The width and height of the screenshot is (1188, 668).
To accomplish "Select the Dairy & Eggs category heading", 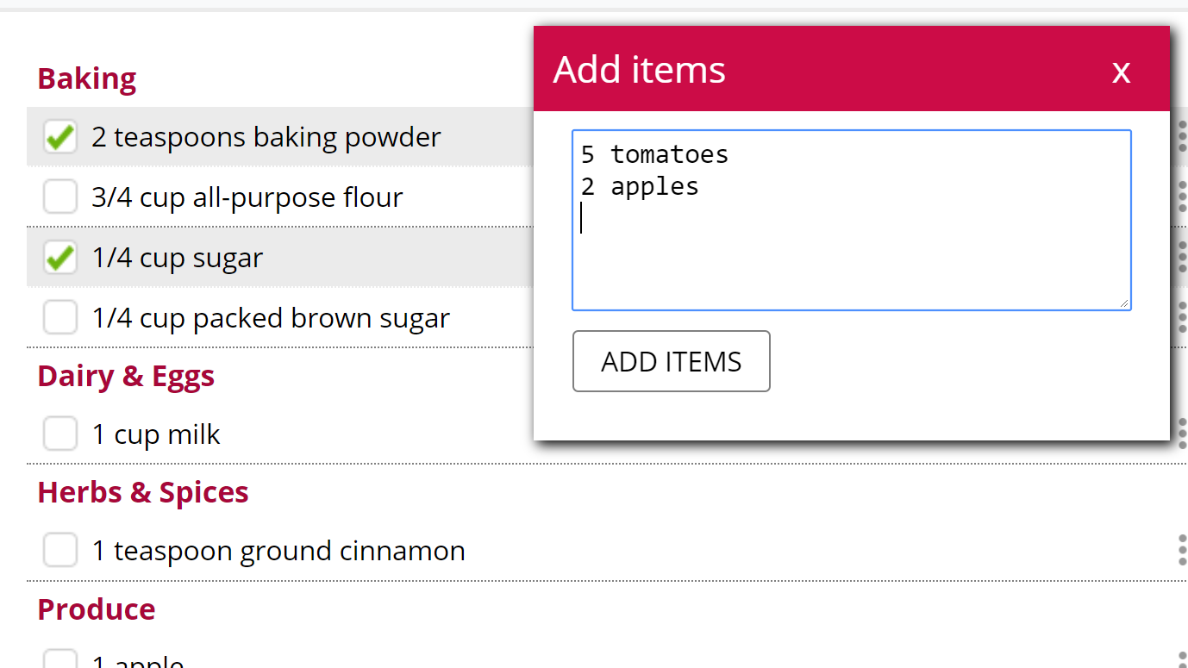I will [x=126, y=377].
